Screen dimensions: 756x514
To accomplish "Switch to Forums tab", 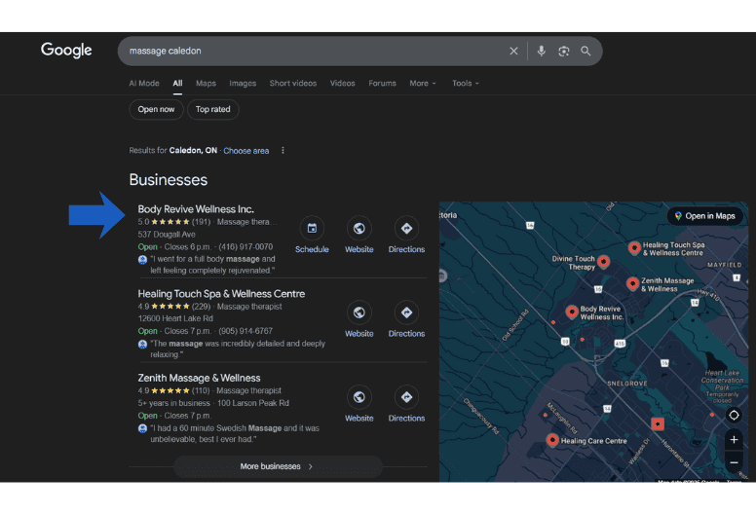I will tap(382, 84).
